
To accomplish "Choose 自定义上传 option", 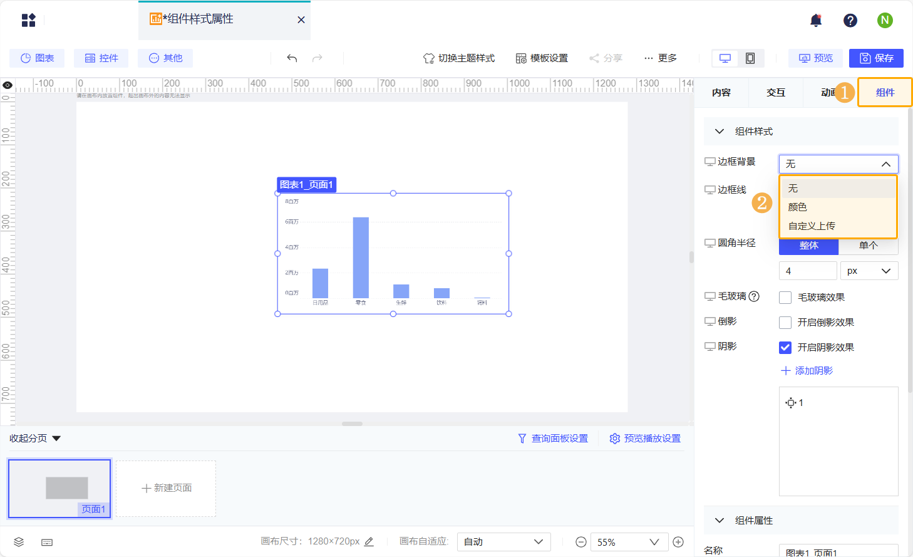I will (838, 226).
